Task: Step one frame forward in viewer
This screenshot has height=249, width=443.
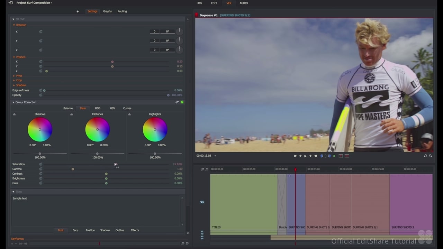Action: [x=310, y=156]
